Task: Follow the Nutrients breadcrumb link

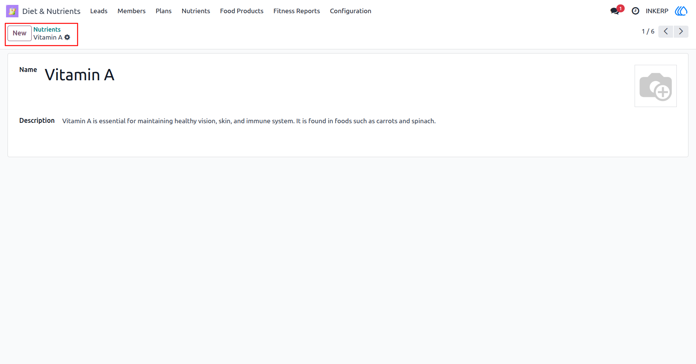Action: [x=47, y=29]
